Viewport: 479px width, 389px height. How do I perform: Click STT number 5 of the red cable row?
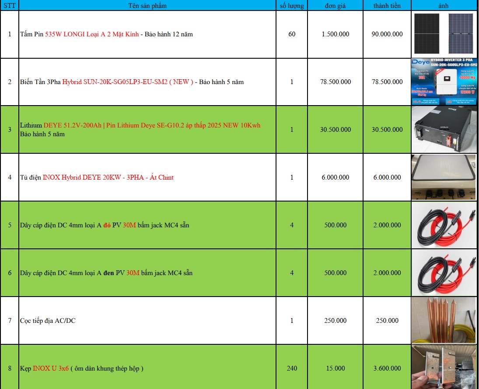[x=10, y=225]
